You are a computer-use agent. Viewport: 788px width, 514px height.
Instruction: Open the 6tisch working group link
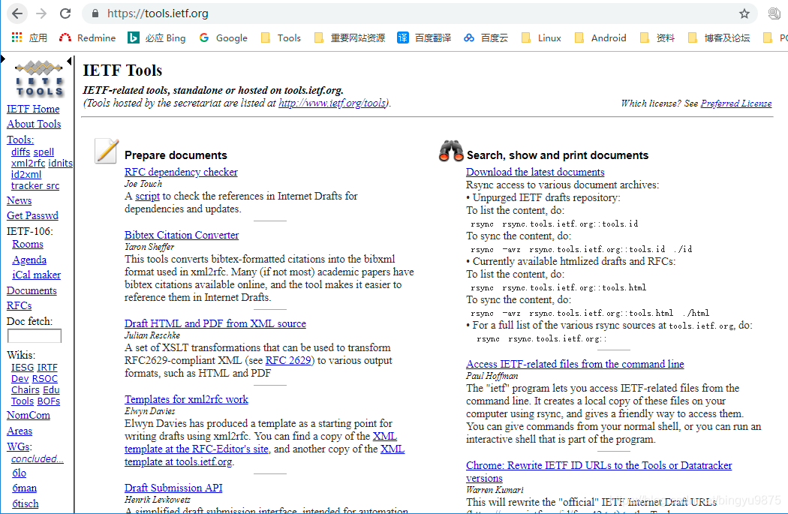25,503
